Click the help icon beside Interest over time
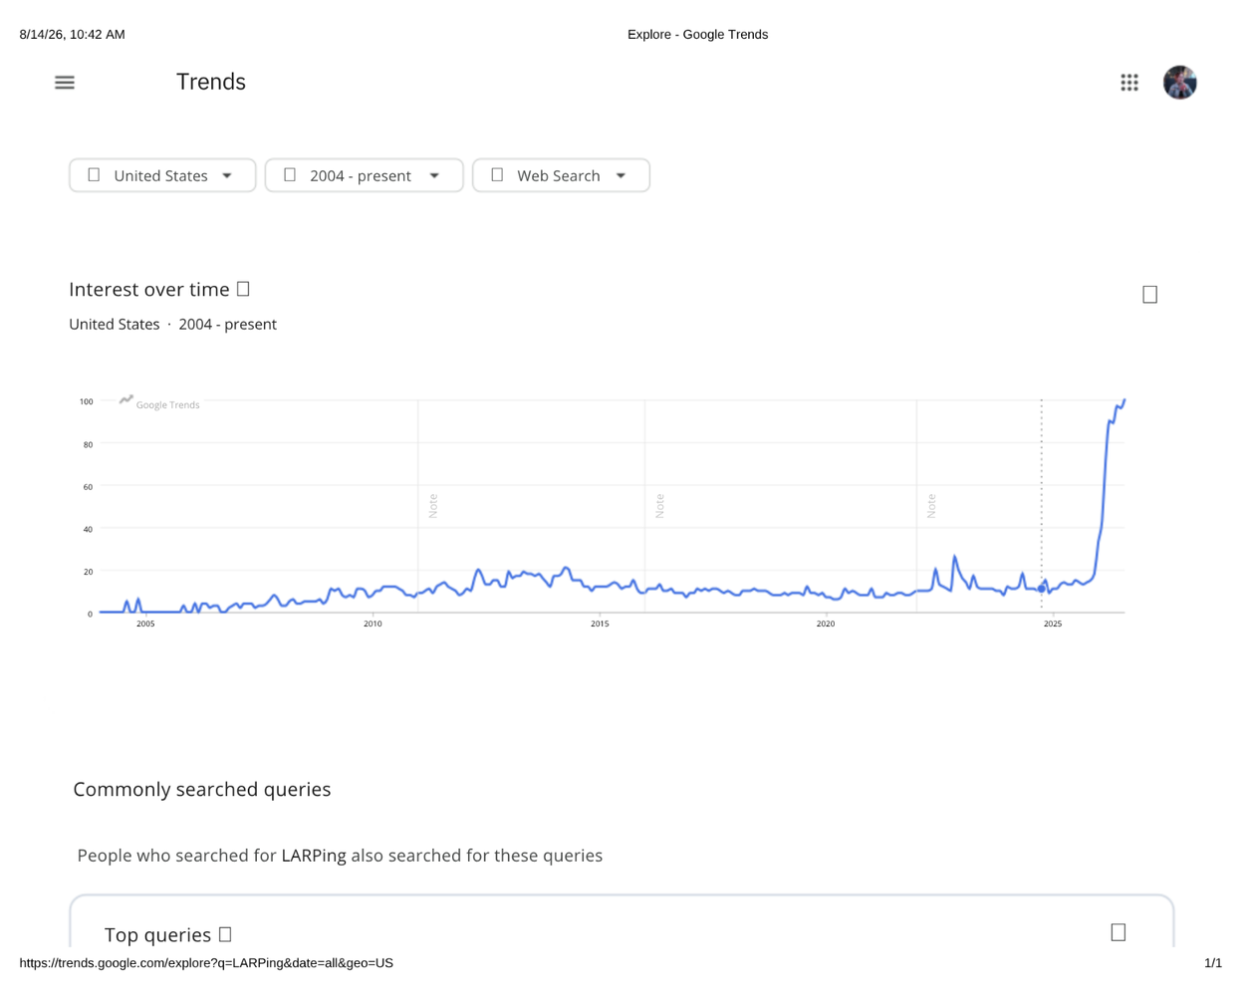Image resolution: width=1248 pixels, height=996 pixels. [x=243, y=289]
